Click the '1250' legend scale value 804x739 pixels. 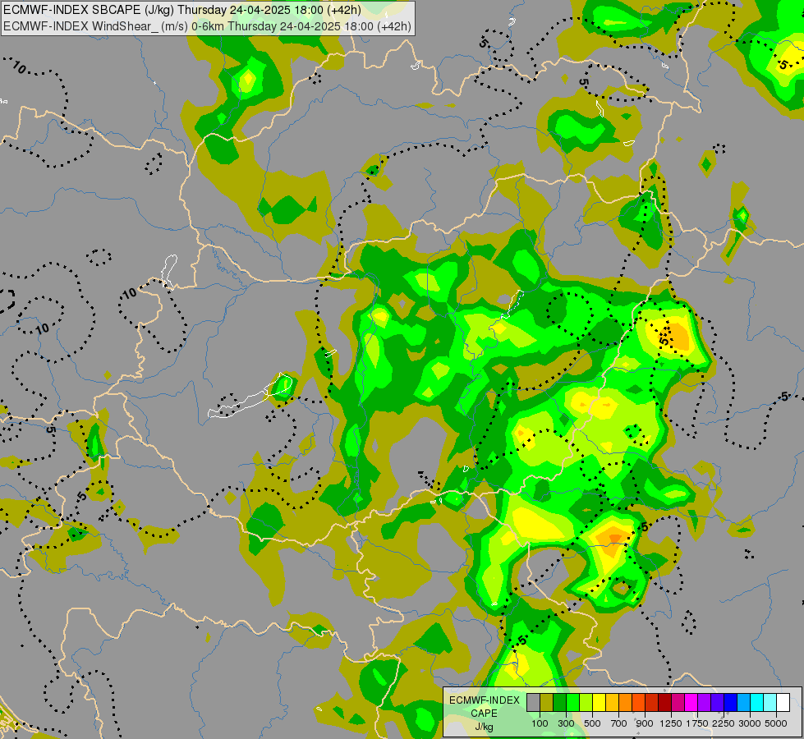671,723
